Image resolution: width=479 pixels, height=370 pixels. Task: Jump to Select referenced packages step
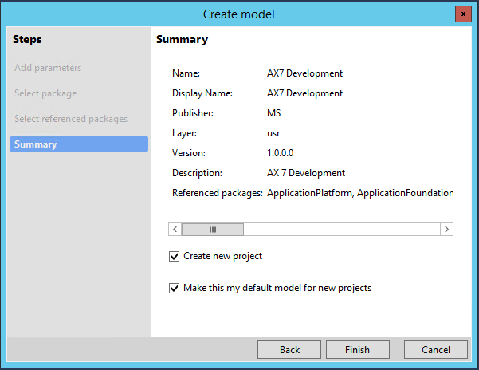(x=71, y=119)
